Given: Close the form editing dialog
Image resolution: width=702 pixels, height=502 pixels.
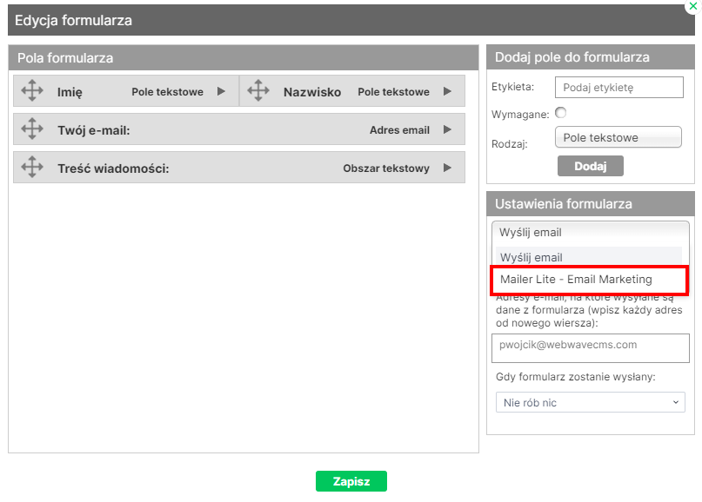Looking at the screenshot, I should 692,5.
